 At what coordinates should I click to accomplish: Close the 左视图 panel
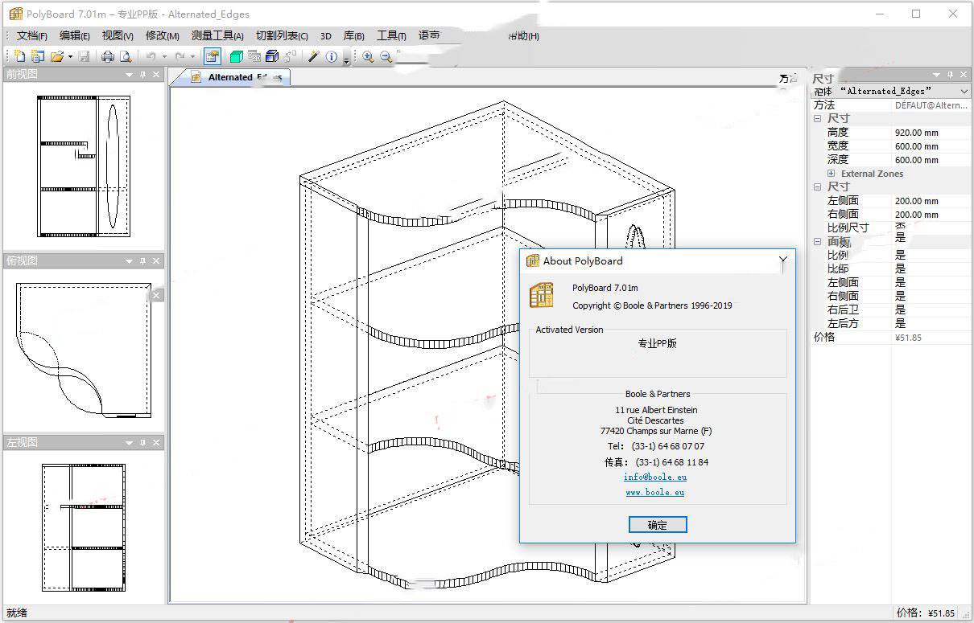coord(156,442)
